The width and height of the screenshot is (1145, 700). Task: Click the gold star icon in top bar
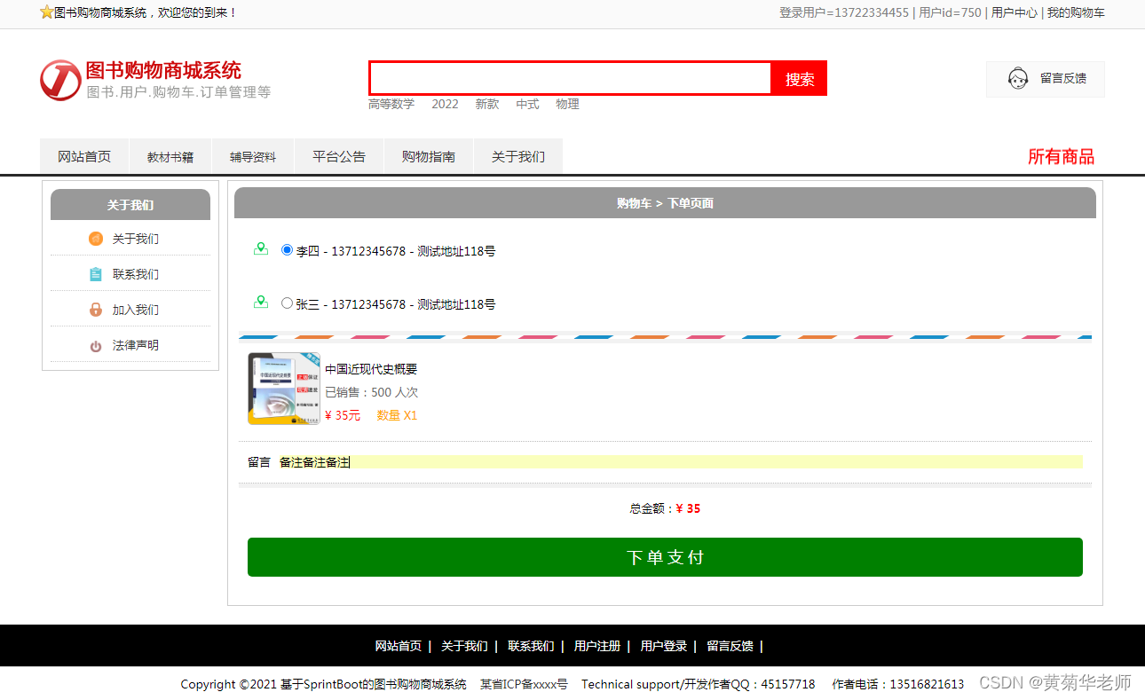pos(46,12)
